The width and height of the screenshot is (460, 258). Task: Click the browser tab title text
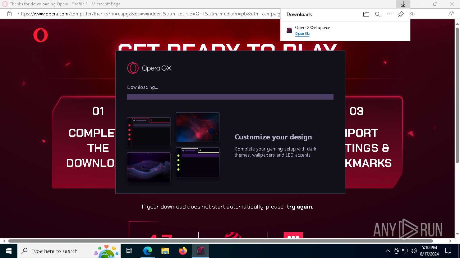pos(65,4)
